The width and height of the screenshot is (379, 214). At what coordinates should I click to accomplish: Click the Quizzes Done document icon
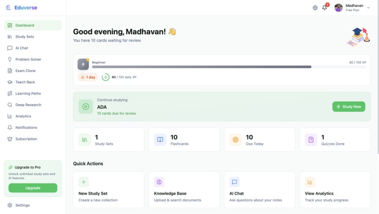[x=311, y=140]
